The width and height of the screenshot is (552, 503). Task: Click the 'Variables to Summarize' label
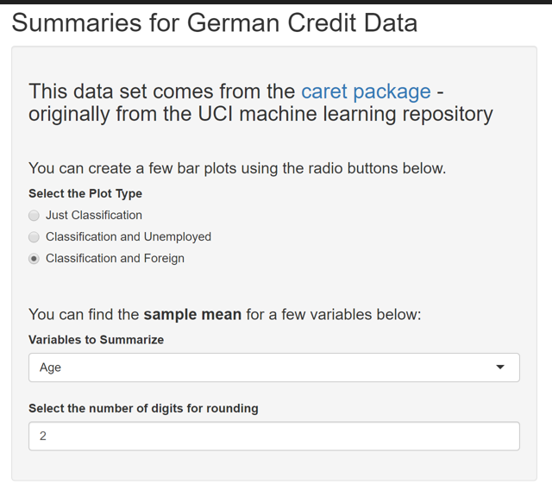pos(96,340)
